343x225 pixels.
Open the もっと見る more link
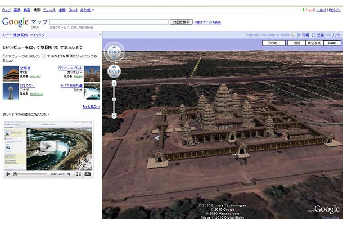pos(91,106)
